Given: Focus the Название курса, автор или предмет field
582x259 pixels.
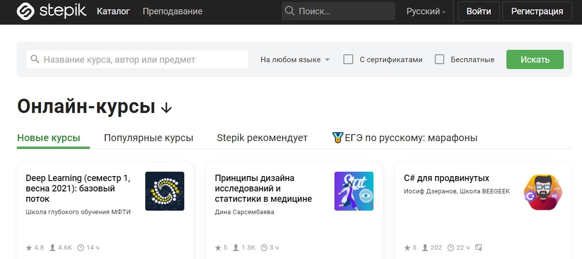Looking at the screenshot, I should click(137, 59).
